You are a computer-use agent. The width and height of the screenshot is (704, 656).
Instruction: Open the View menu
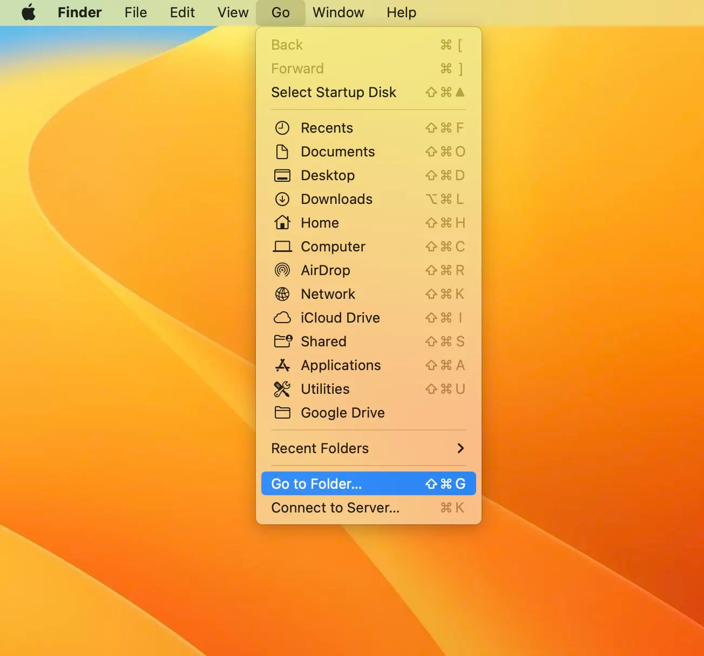tap(232, 12)
